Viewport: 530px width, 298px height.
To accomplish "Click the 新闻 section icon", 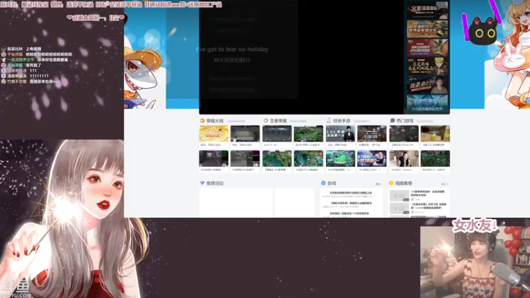I will click(x=323, y=183).
